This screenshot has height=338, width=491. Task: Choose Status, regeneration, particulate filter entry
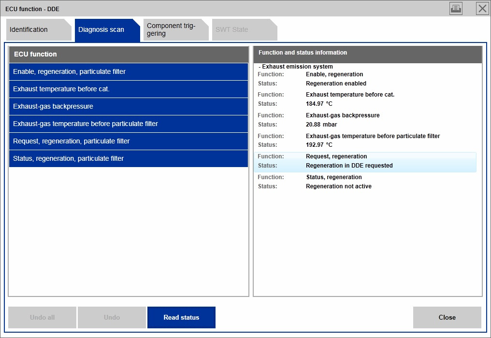click(x=128, y=158)
